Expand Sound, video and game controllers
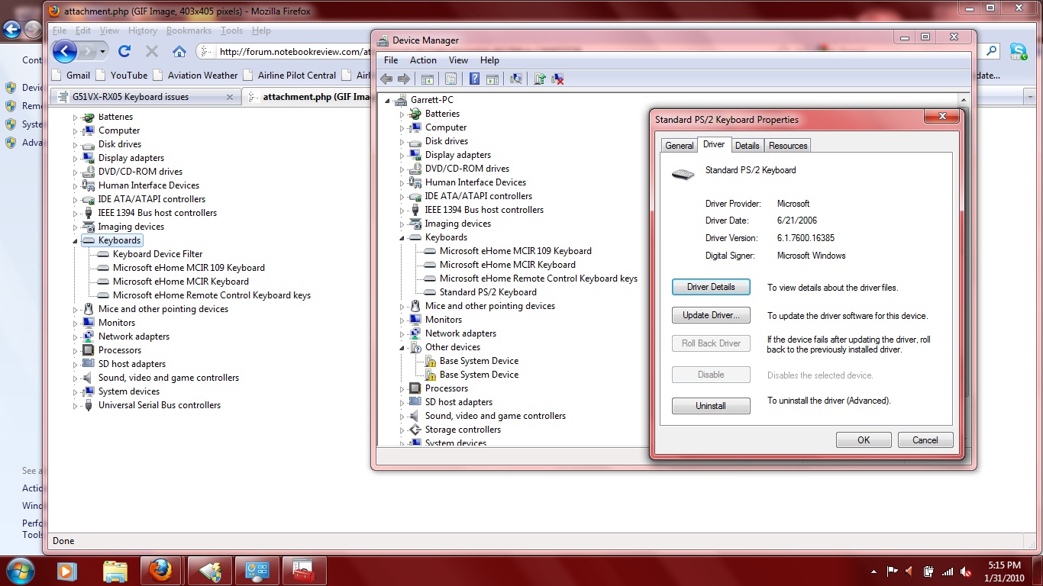1043x586 pixels. coord(402,416)
